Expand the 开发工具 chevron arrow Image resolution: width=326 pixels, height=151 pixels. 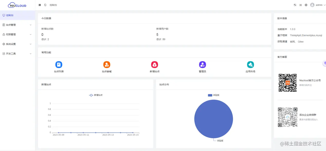(x=31, y=54)
